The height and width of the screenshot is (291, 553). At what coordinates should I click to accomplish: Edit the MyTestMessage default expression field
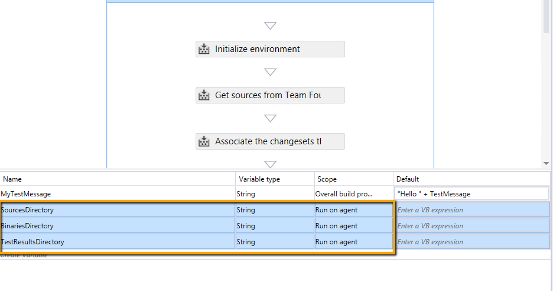pyautogui.click(x=471, y=194)
